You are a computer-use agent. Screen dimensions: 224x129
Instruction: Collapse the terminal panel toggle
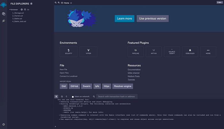[x=56, y=96]
